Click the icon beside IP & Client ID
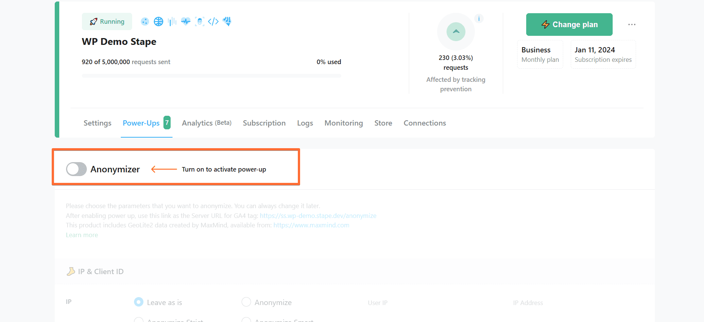This screenshot has height=322, width=704. 71,271
